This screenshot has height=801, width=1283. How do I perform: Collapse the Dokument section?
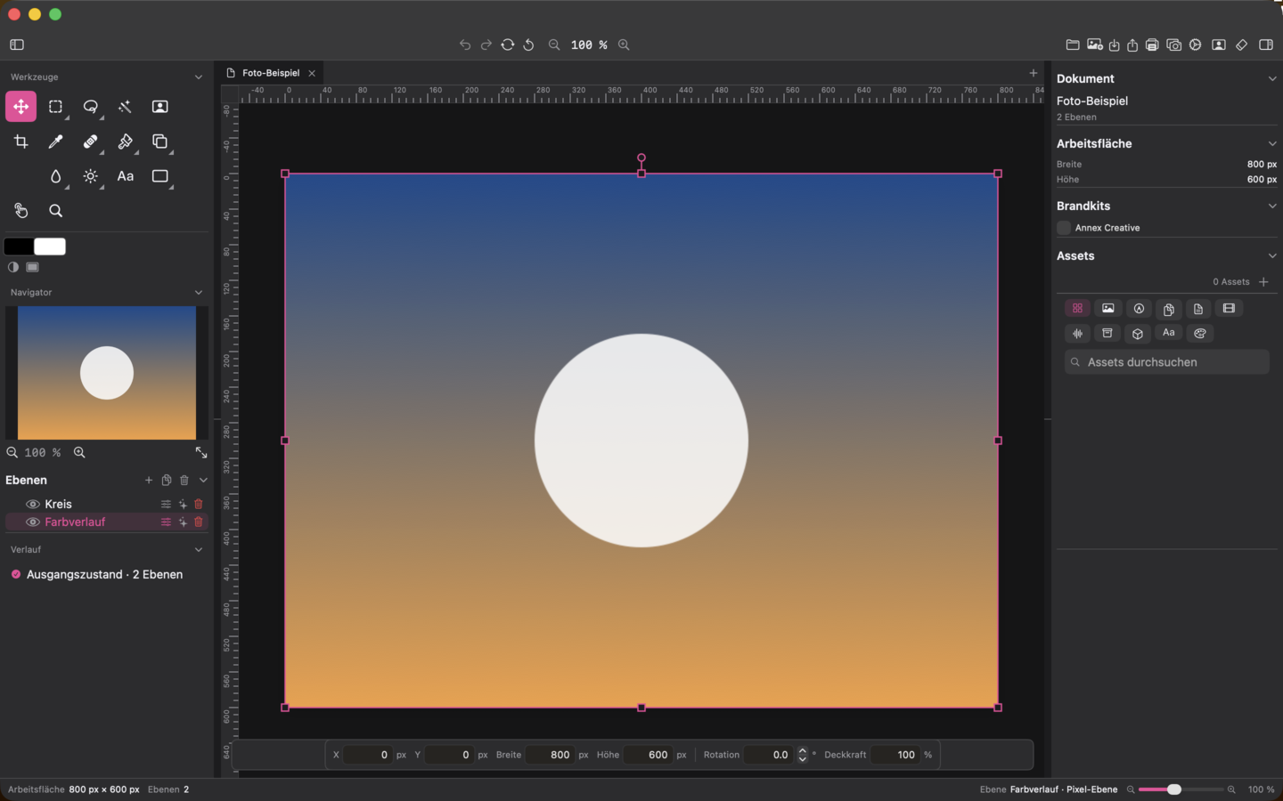click(x=1272, y=79)
